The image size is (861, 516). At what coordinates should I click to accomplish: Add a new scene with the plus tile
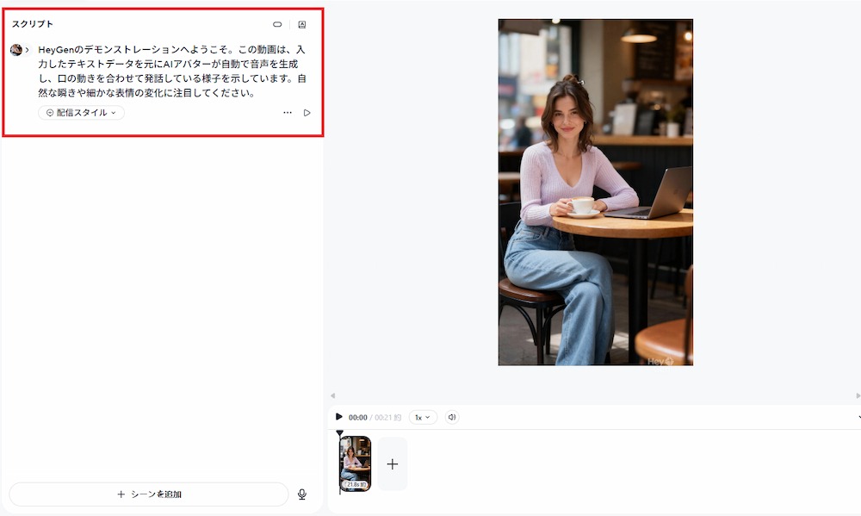click(392, 464)
